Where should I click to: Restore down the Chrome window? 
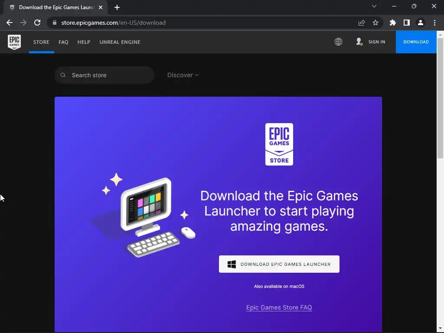[x=414, y=6]
